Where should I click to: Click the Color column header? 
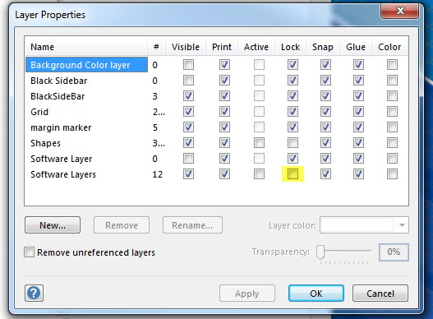pos(389,47)
